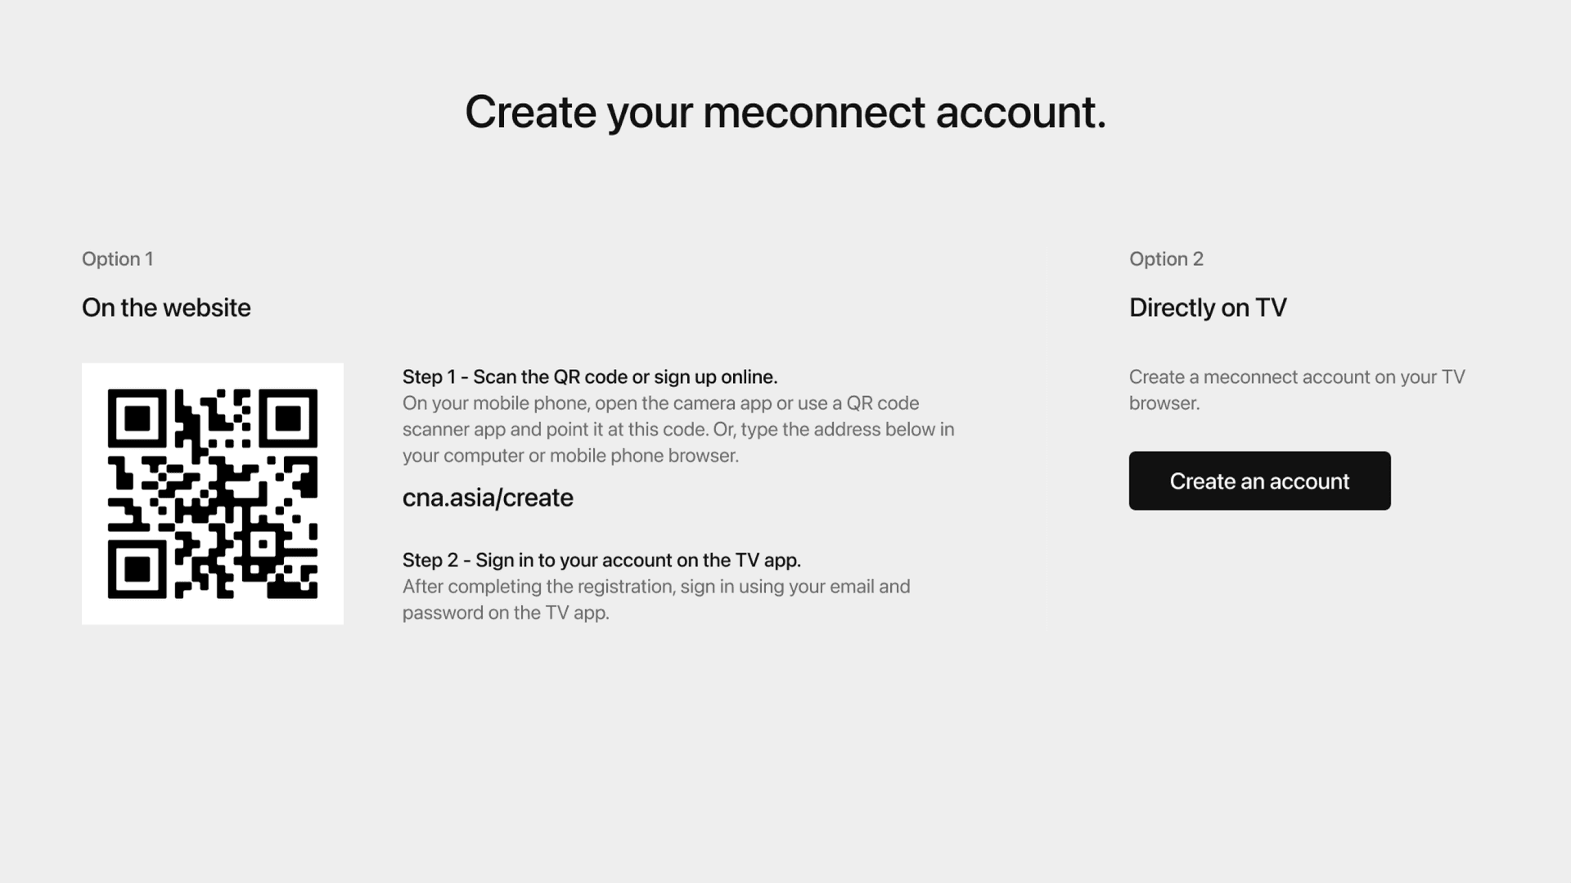This screenshot has width=1571, height=883.
Task: Select the "Option 2" label
Action: [1166, 259]
